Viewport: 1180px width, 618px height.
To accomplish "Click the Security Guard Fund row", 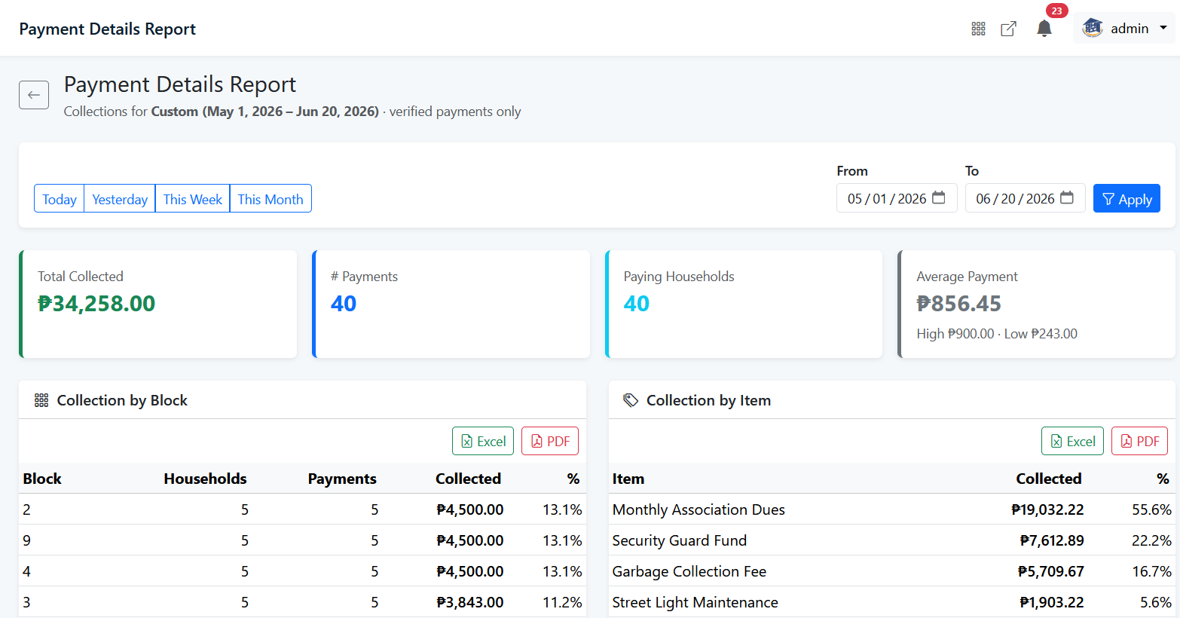I will [891, 540].
